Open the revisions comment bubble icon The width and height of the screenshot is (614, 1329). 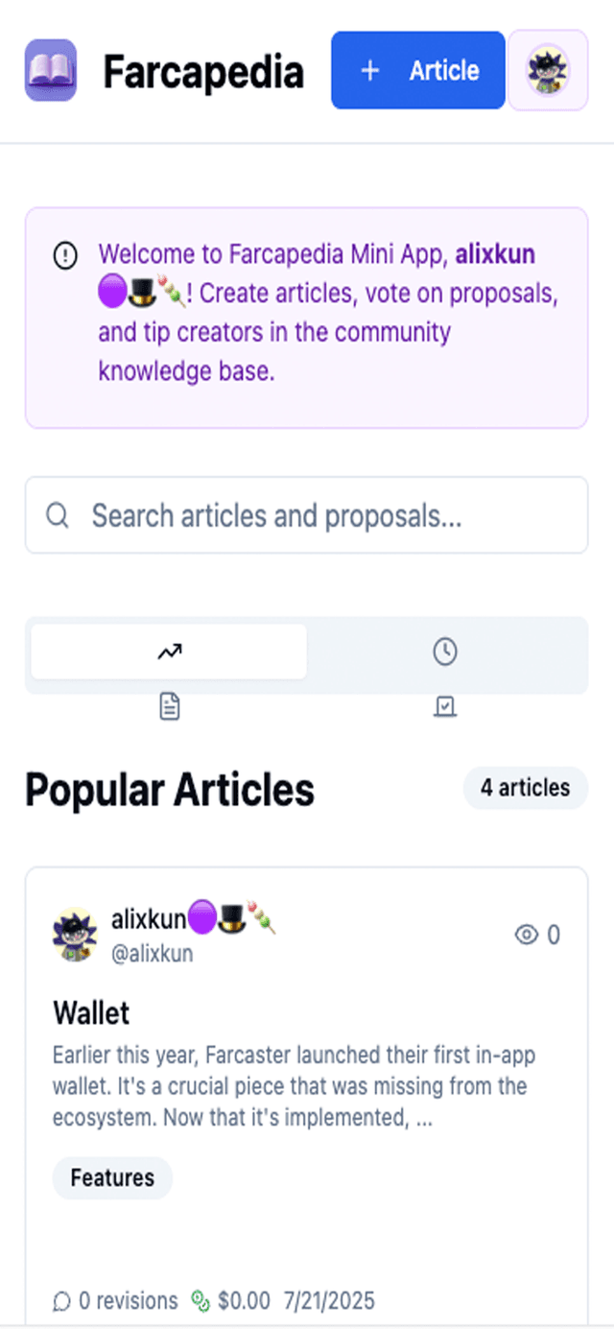click(x=61, y=1301)
